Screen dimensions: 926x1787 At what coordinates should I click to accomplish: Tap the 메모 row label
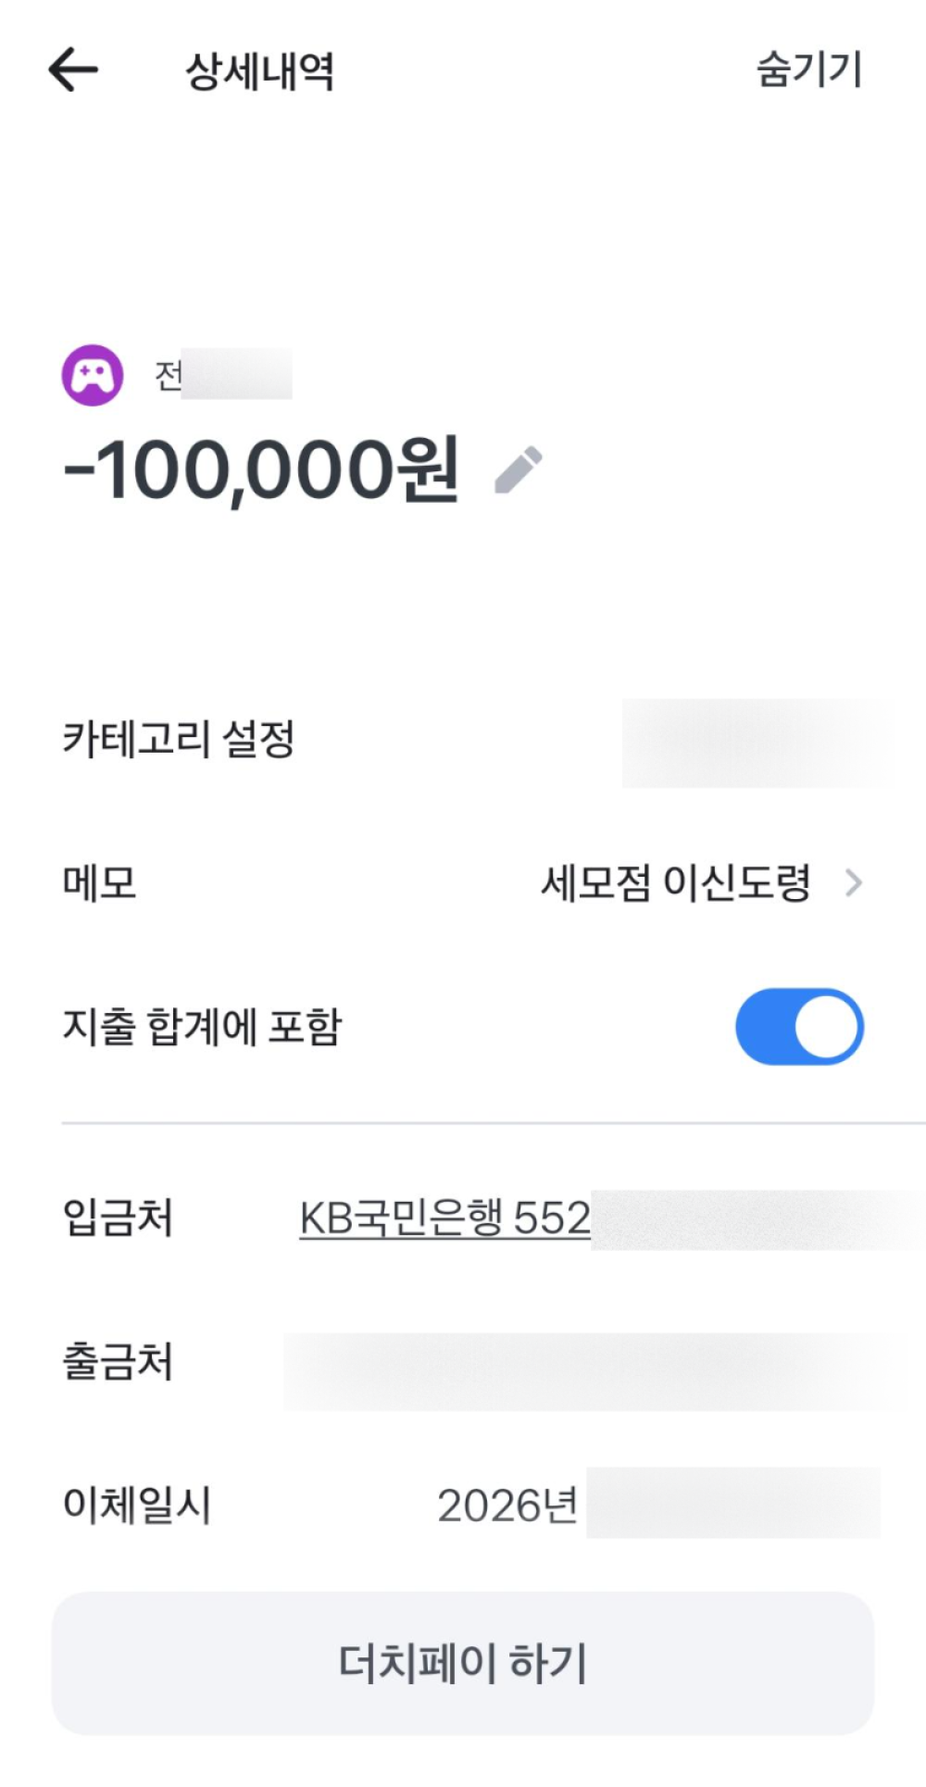pyautogui.click(x=99, y=883)
